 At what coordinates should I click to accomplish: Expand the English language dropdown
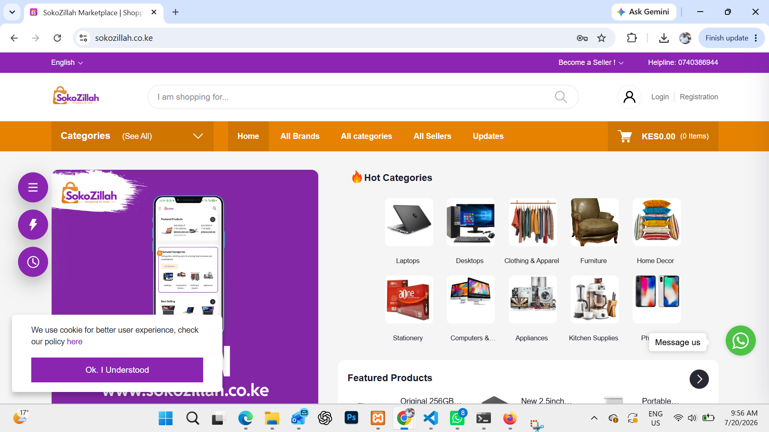point(67,62)
